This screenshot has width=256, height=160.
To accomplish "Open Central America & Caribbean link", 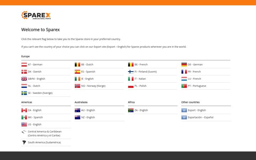I will 45,133.
